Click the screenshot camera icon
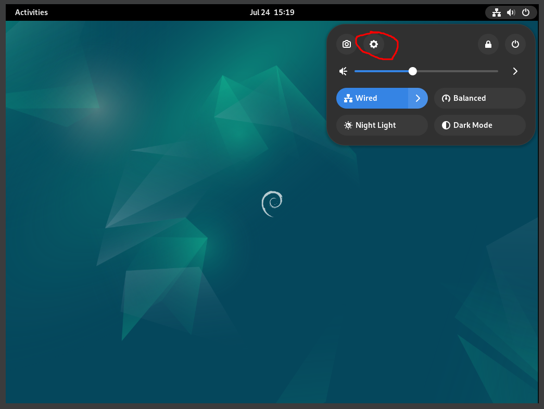Viewport: 544px width, 409px height. (x=346, y=44)
